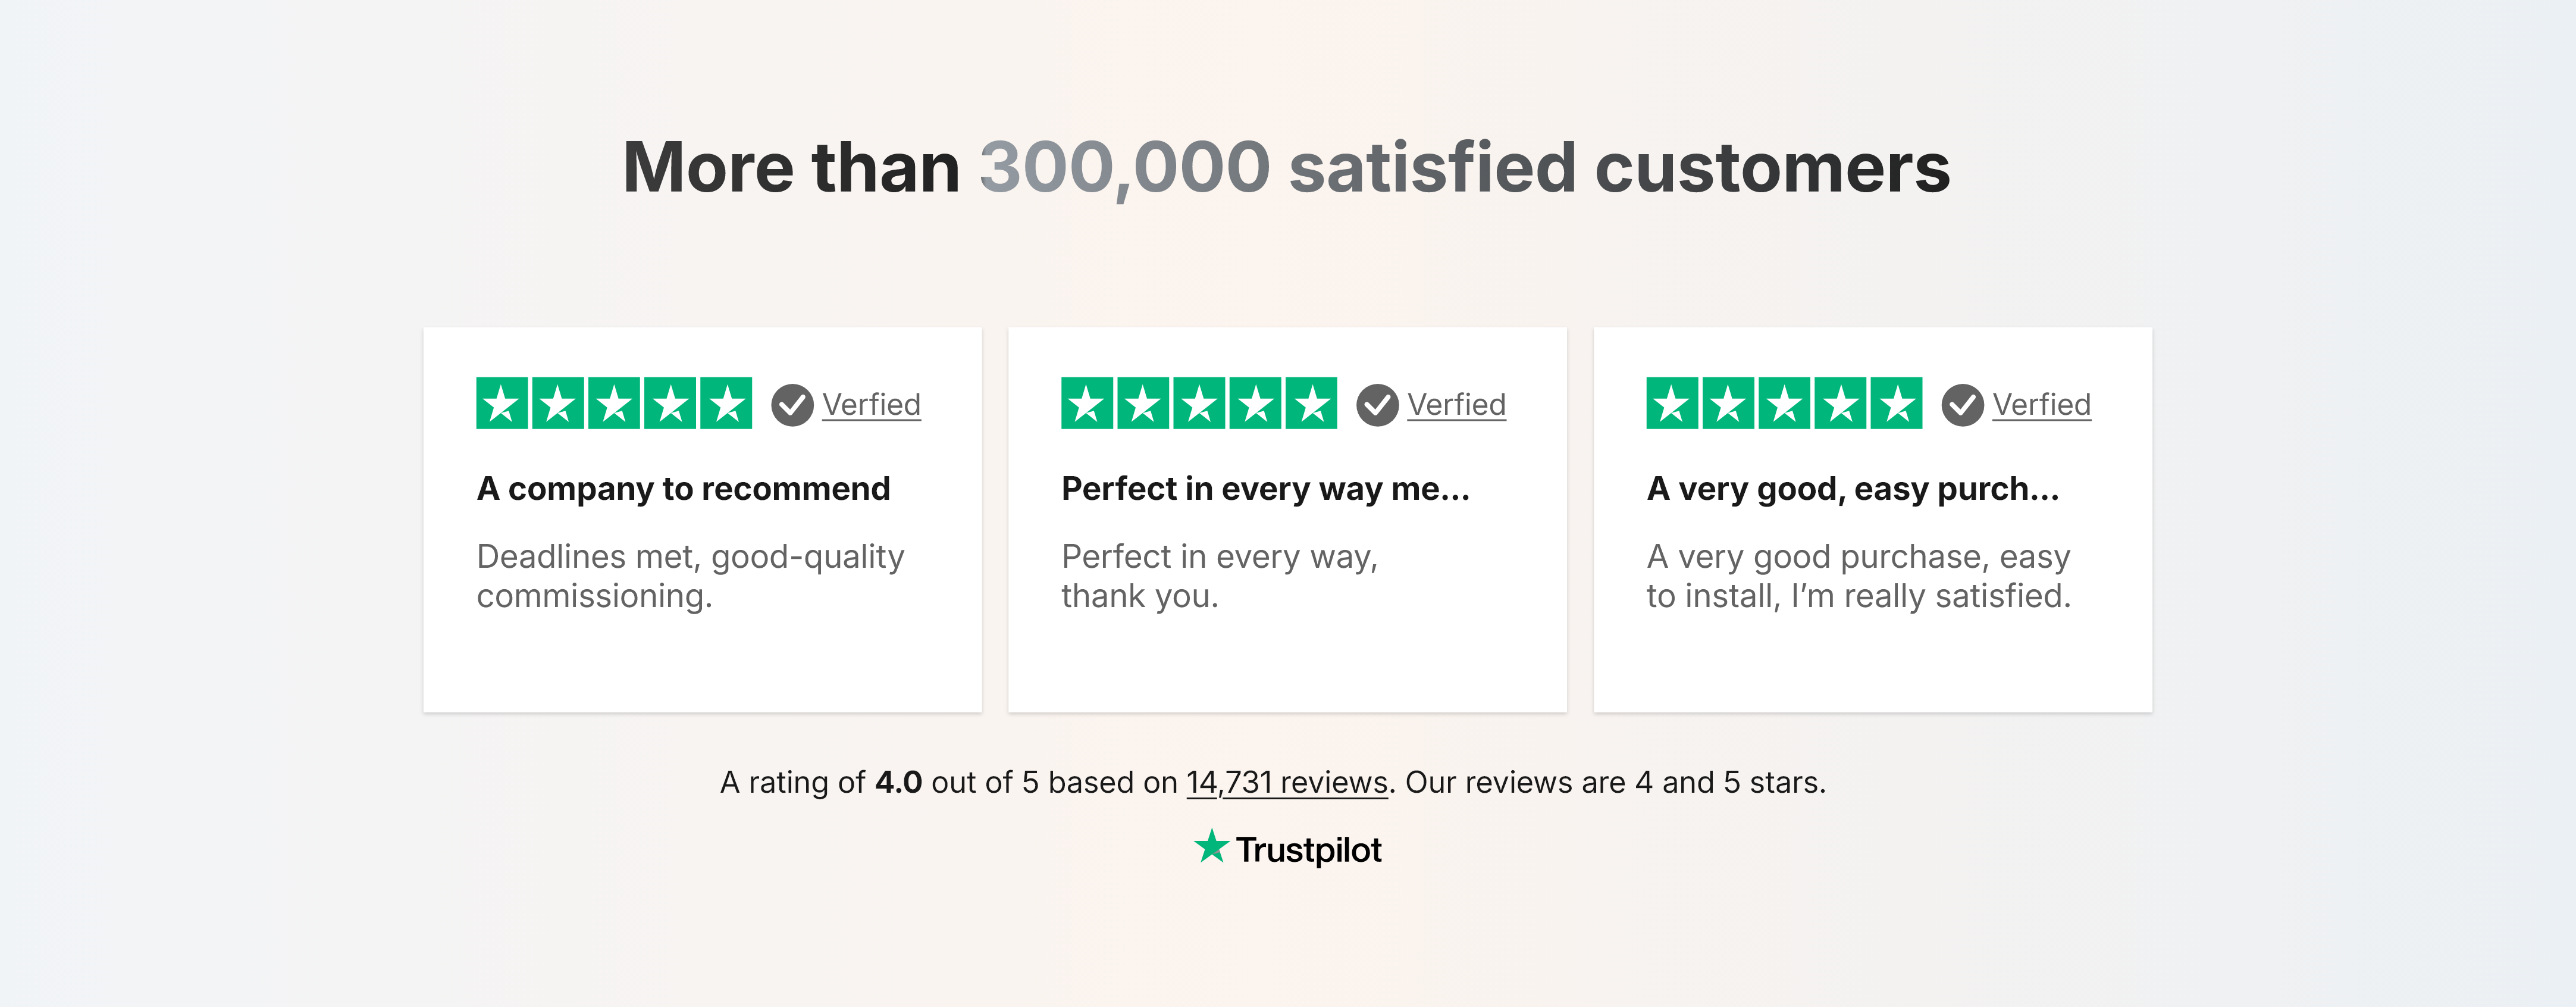Image resolution: width=2576 pixels, height=1007 pixels.
Task: Click the third review's five-star rating
Action: click(1783, 403)
